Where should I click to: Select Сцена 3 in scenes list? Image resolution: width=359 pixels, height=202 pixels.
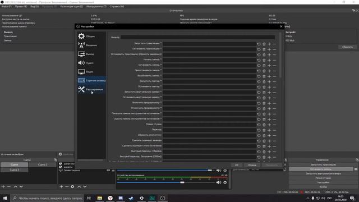point(14,169)
